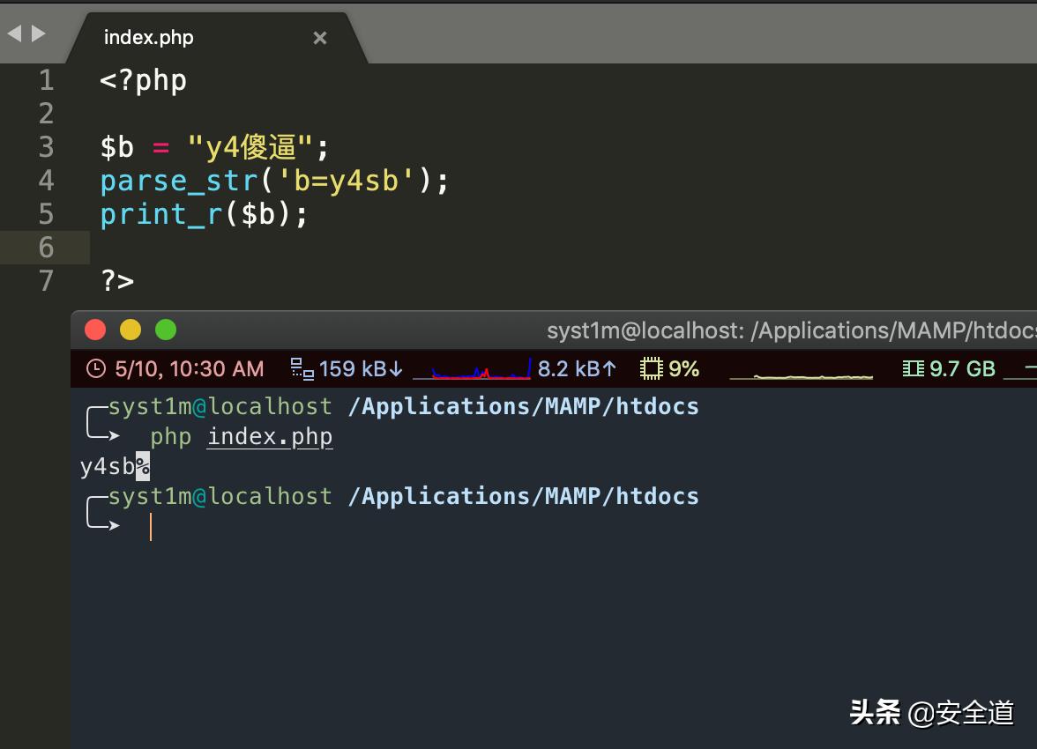The image size is (1037, 749).
Task: Close the terminal window with red button
Action: tap(95, 330)
